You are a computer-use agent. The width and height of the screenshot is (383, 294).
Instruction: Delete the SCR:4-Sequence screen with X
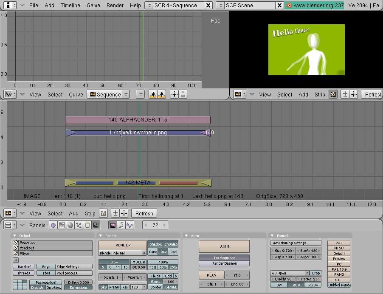pyautogui.click(x=208, y=6)
